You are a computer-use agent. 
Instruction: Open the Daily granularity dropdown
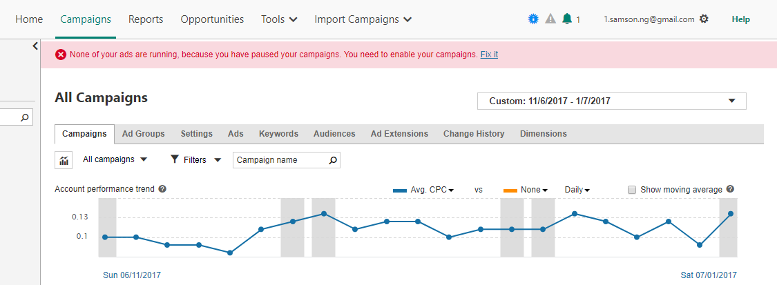click(x=577, y=190)
